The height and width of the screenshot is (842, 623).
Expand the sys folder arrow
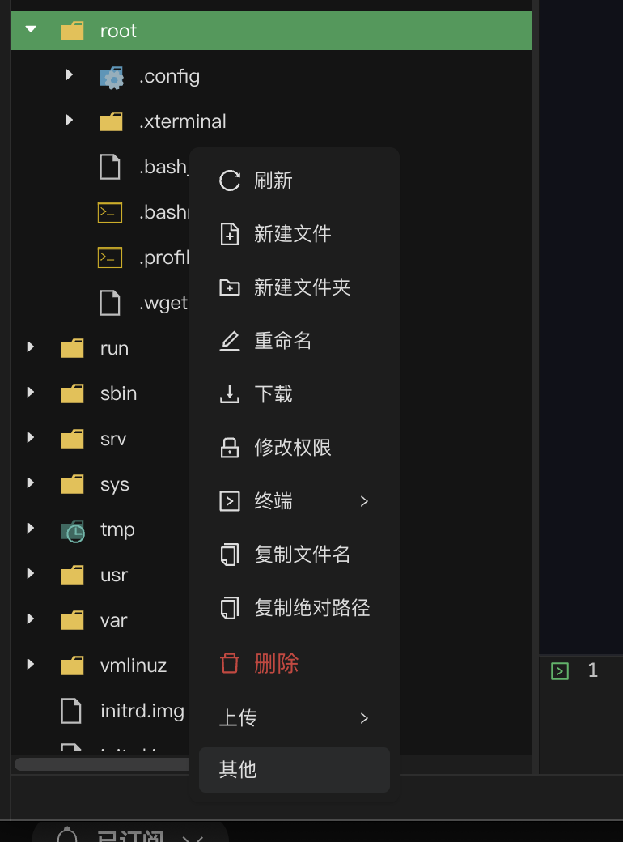(30, 483)
